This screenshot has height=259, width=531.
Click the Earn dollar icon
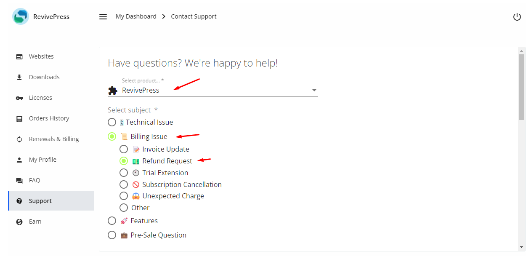(x=19, y=222)
